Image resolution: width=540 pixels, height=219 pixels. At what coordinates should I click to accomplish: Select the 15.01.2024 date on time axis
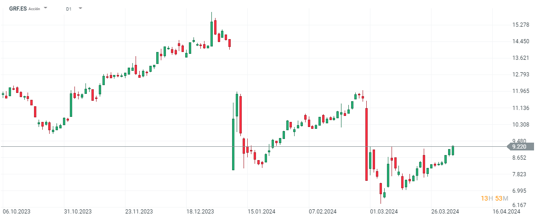(x=261, y=212)
